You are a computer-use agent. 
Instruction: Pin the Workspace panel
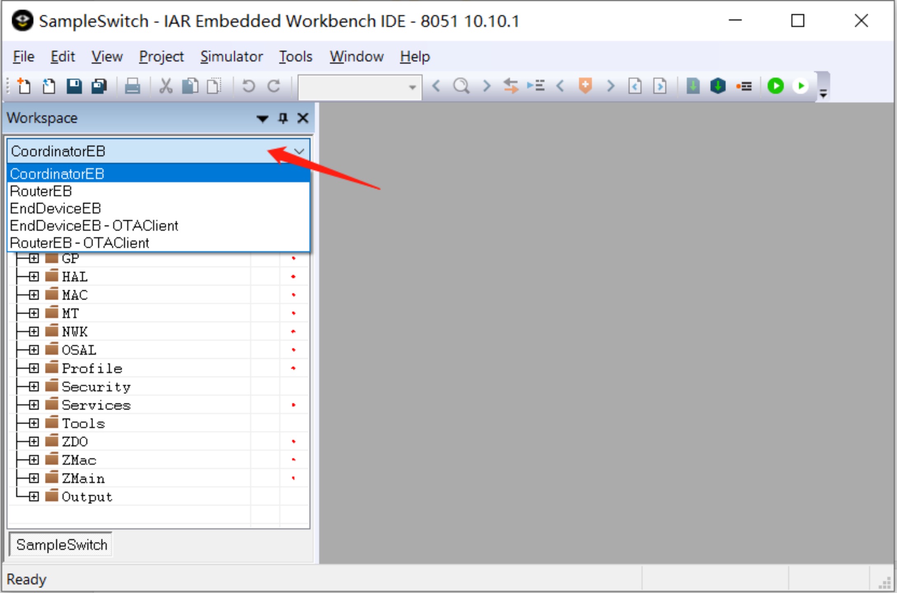[x=283, y=119]
